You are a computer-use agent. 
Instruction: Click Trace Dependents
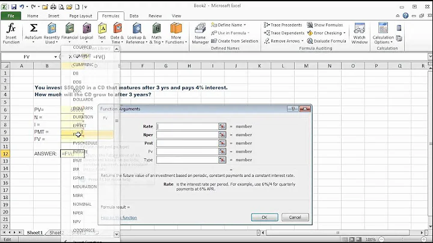[x=284, y=33]
